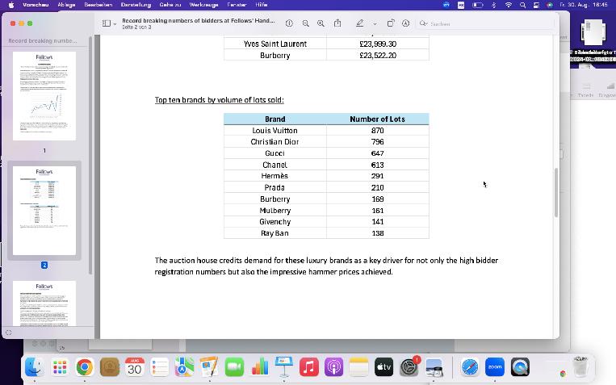This screenshot has width=616, height=385.
Task: Open Pages from the dock
Action: point(209,367)
